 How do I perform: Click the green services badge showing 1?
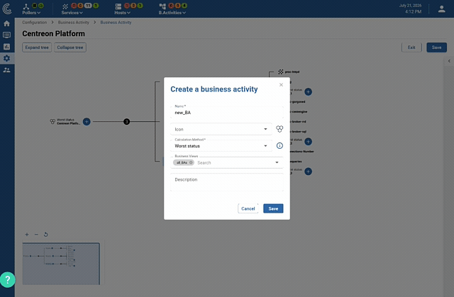point(96,6)
